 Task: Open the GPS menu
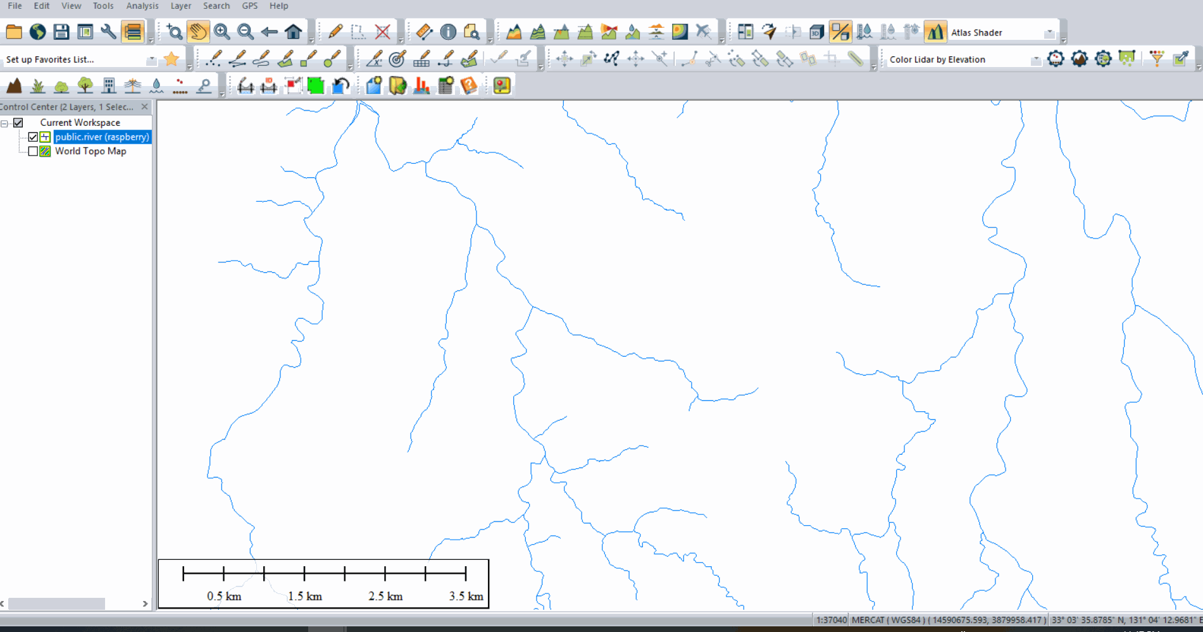pyautogui.click(x=250, y=6)
